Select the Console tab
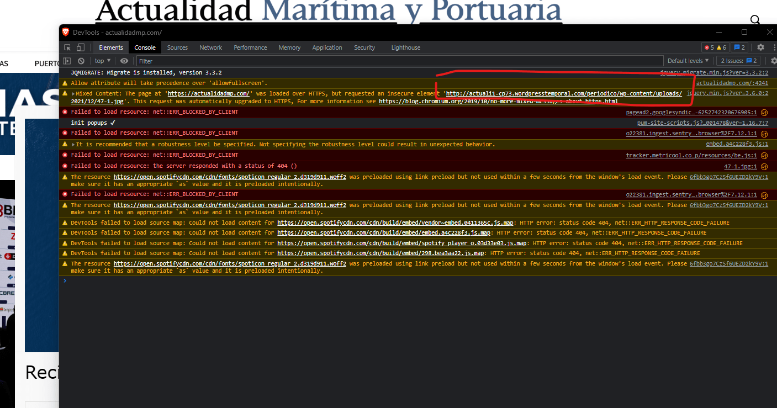Image resolution: width=777 pixels, height=408 pixels. 145,47
